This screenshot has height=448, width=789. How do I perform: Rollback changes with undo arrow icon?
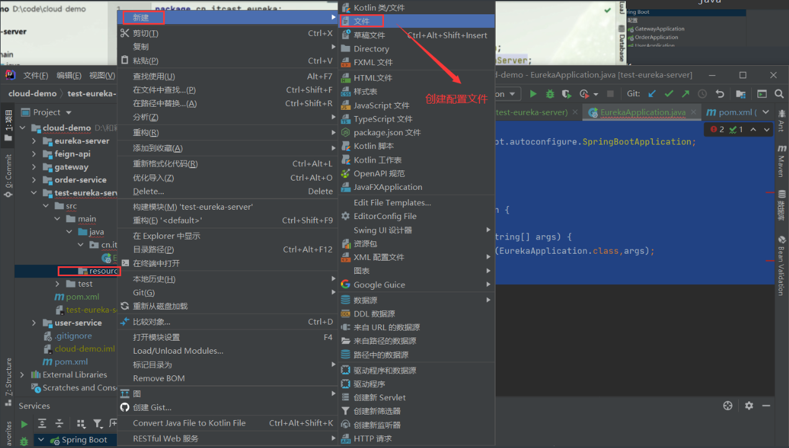(x=720, y=94)
